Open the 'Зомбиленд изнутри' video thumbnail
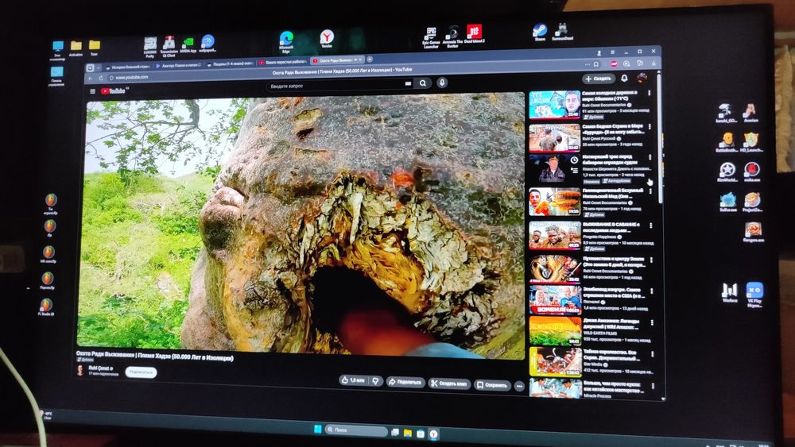The height and width of the screenshot is (447, 795). coord(555,301)
